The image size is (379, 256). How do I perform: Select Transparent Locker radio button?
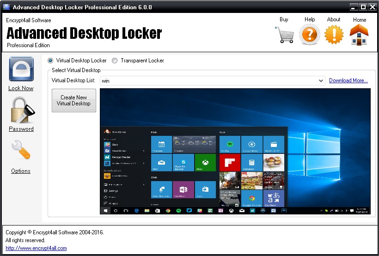[x=115, y=61]
